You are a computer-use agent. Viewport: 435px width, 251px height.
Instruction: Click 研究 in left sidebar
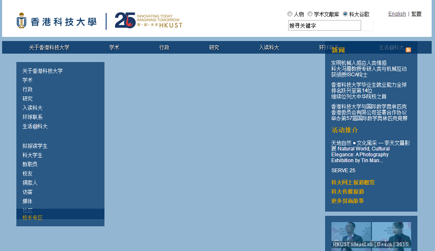click(x=27, y=98)
